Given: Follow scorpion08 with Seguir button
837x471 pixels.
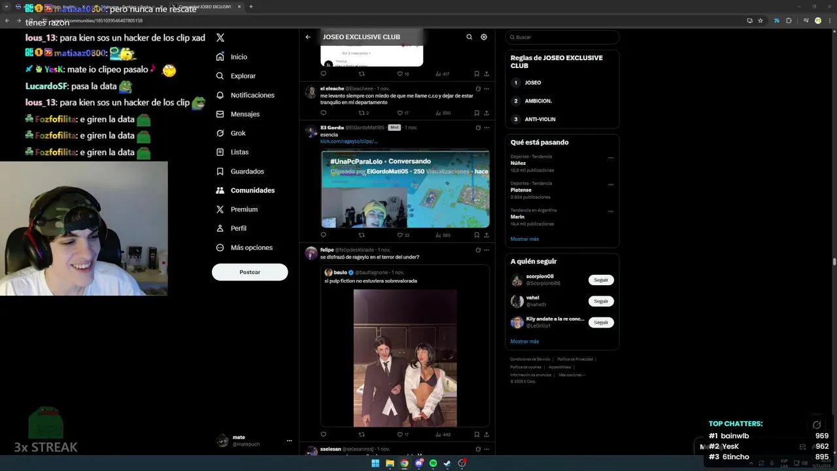Looking at the screenshot, I should (x=601, y=280).
